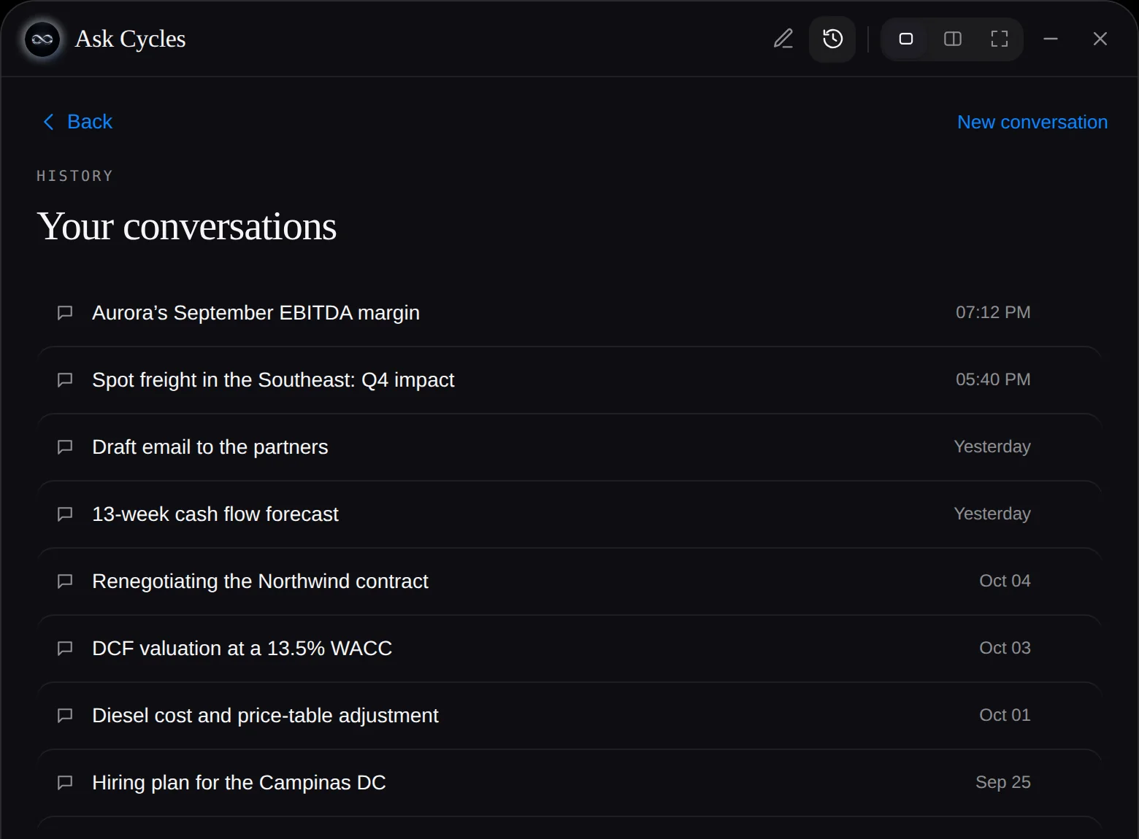Start a new chat with pencil icon
Screen dimensions: 1139x839
(x=783, y=39)
